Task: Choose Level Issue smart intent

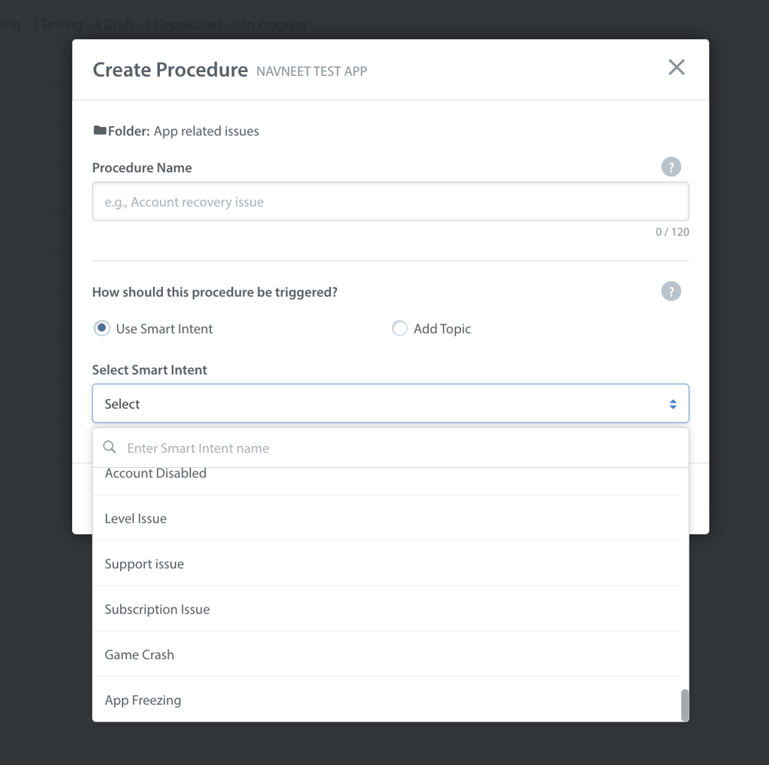Action: pyautogui.click(x=136, y=519)
